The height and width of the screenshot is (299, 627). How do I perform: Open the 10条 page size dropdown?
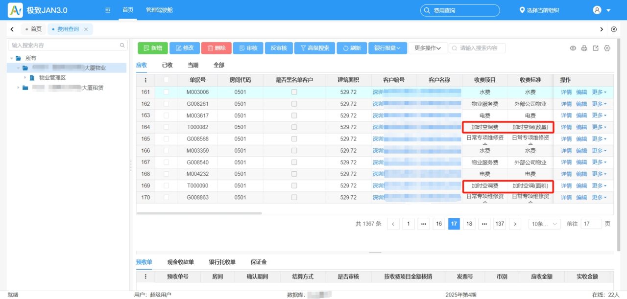[x=545, y=224]
